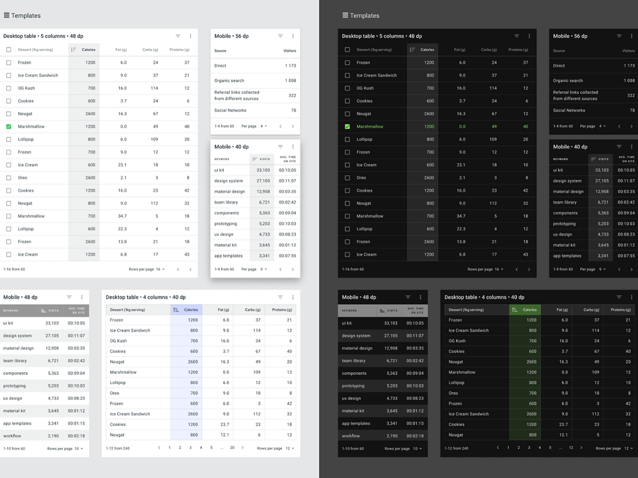Open the kebab menu on Desktop table 4 columns card
The height and width of the screenshot is (478, 638).
293,297
